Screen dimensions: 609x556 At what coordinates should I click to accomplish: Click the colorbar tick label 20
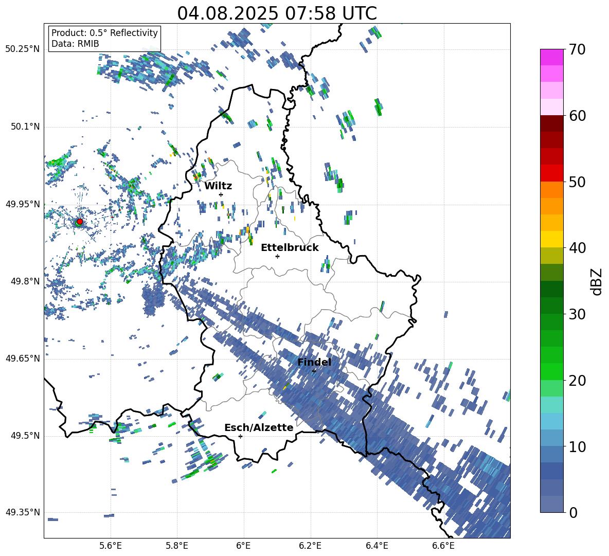tap(577, 381)
